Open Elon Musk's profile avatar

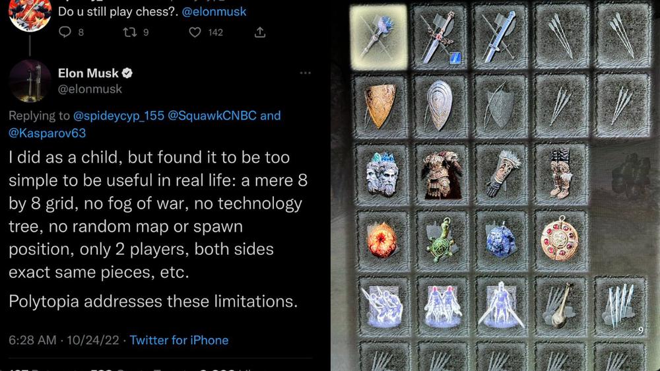30,81
